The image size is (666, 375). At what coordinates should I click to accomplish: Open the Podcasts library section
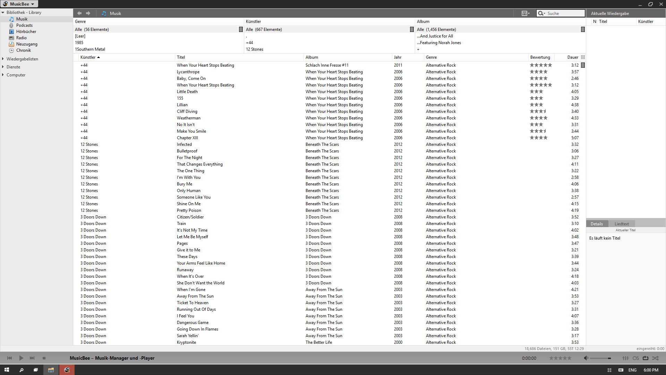click(24, 25)
